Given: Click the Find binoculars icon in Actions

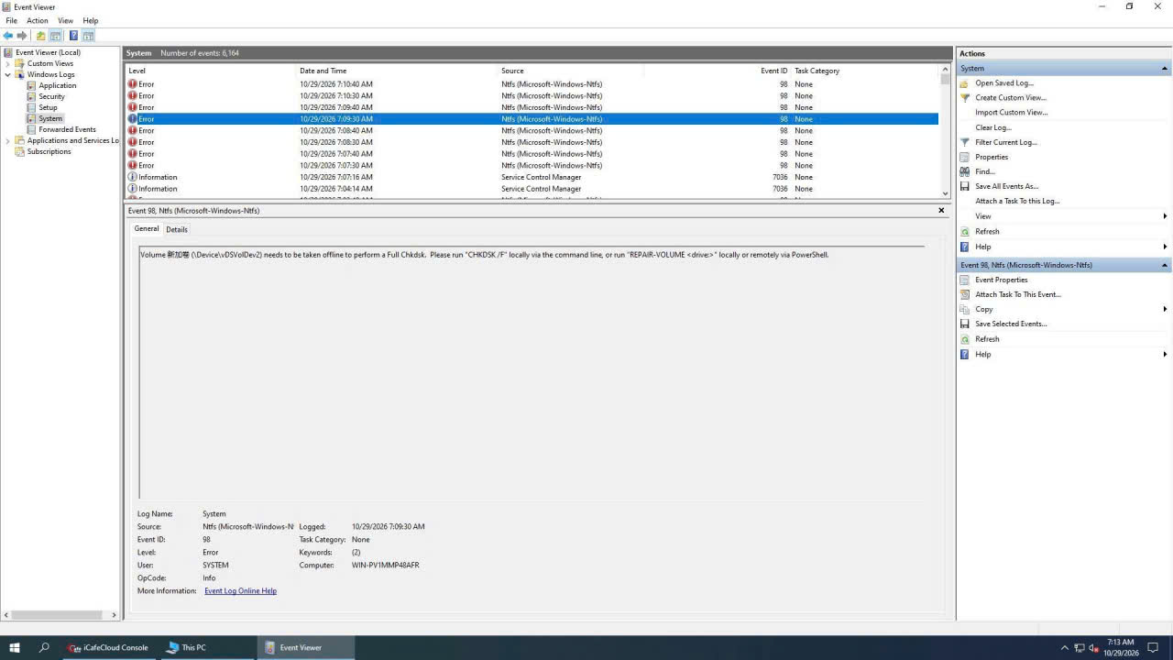Looking at the screenshot, I should (x=964, y=171).
